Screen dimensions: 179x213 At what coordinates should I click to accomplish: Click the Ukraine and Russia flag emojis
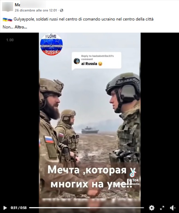(x=8, y=19)
